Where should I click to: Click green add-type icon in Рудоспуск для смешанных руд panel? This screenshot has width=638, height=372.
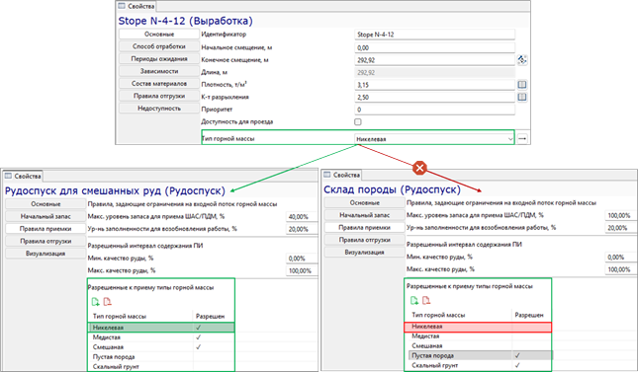pyautogui.click(x=96, y=302)
